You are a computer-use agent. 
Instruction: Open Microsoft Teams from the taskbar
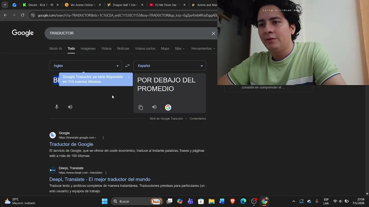pyautogui.click(x=190, y=201)
